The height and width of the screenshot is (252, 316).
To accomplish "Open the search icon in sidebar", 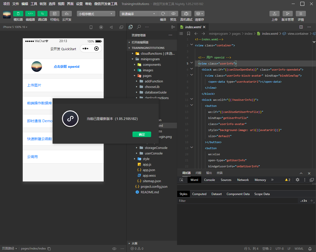I will pyautogui.click(x=139, y=27).
